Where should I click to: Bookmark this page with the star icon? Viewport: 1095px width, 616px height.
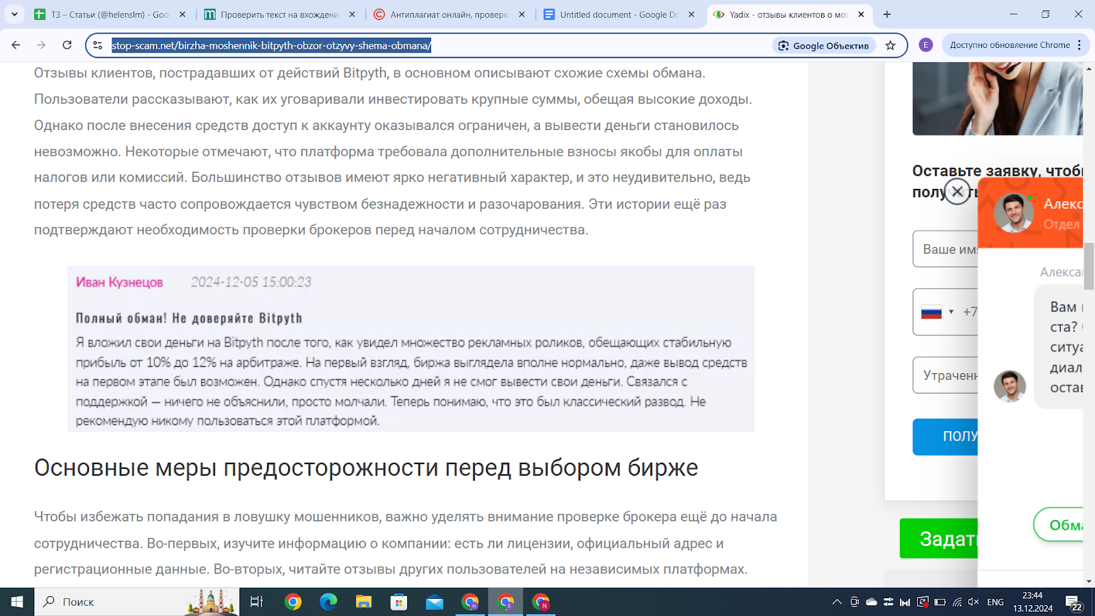(890, 45)
